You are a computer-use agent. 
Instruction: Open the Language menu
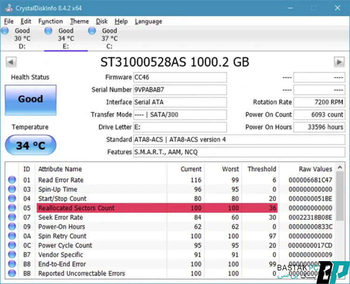click(x=148, y=21)
